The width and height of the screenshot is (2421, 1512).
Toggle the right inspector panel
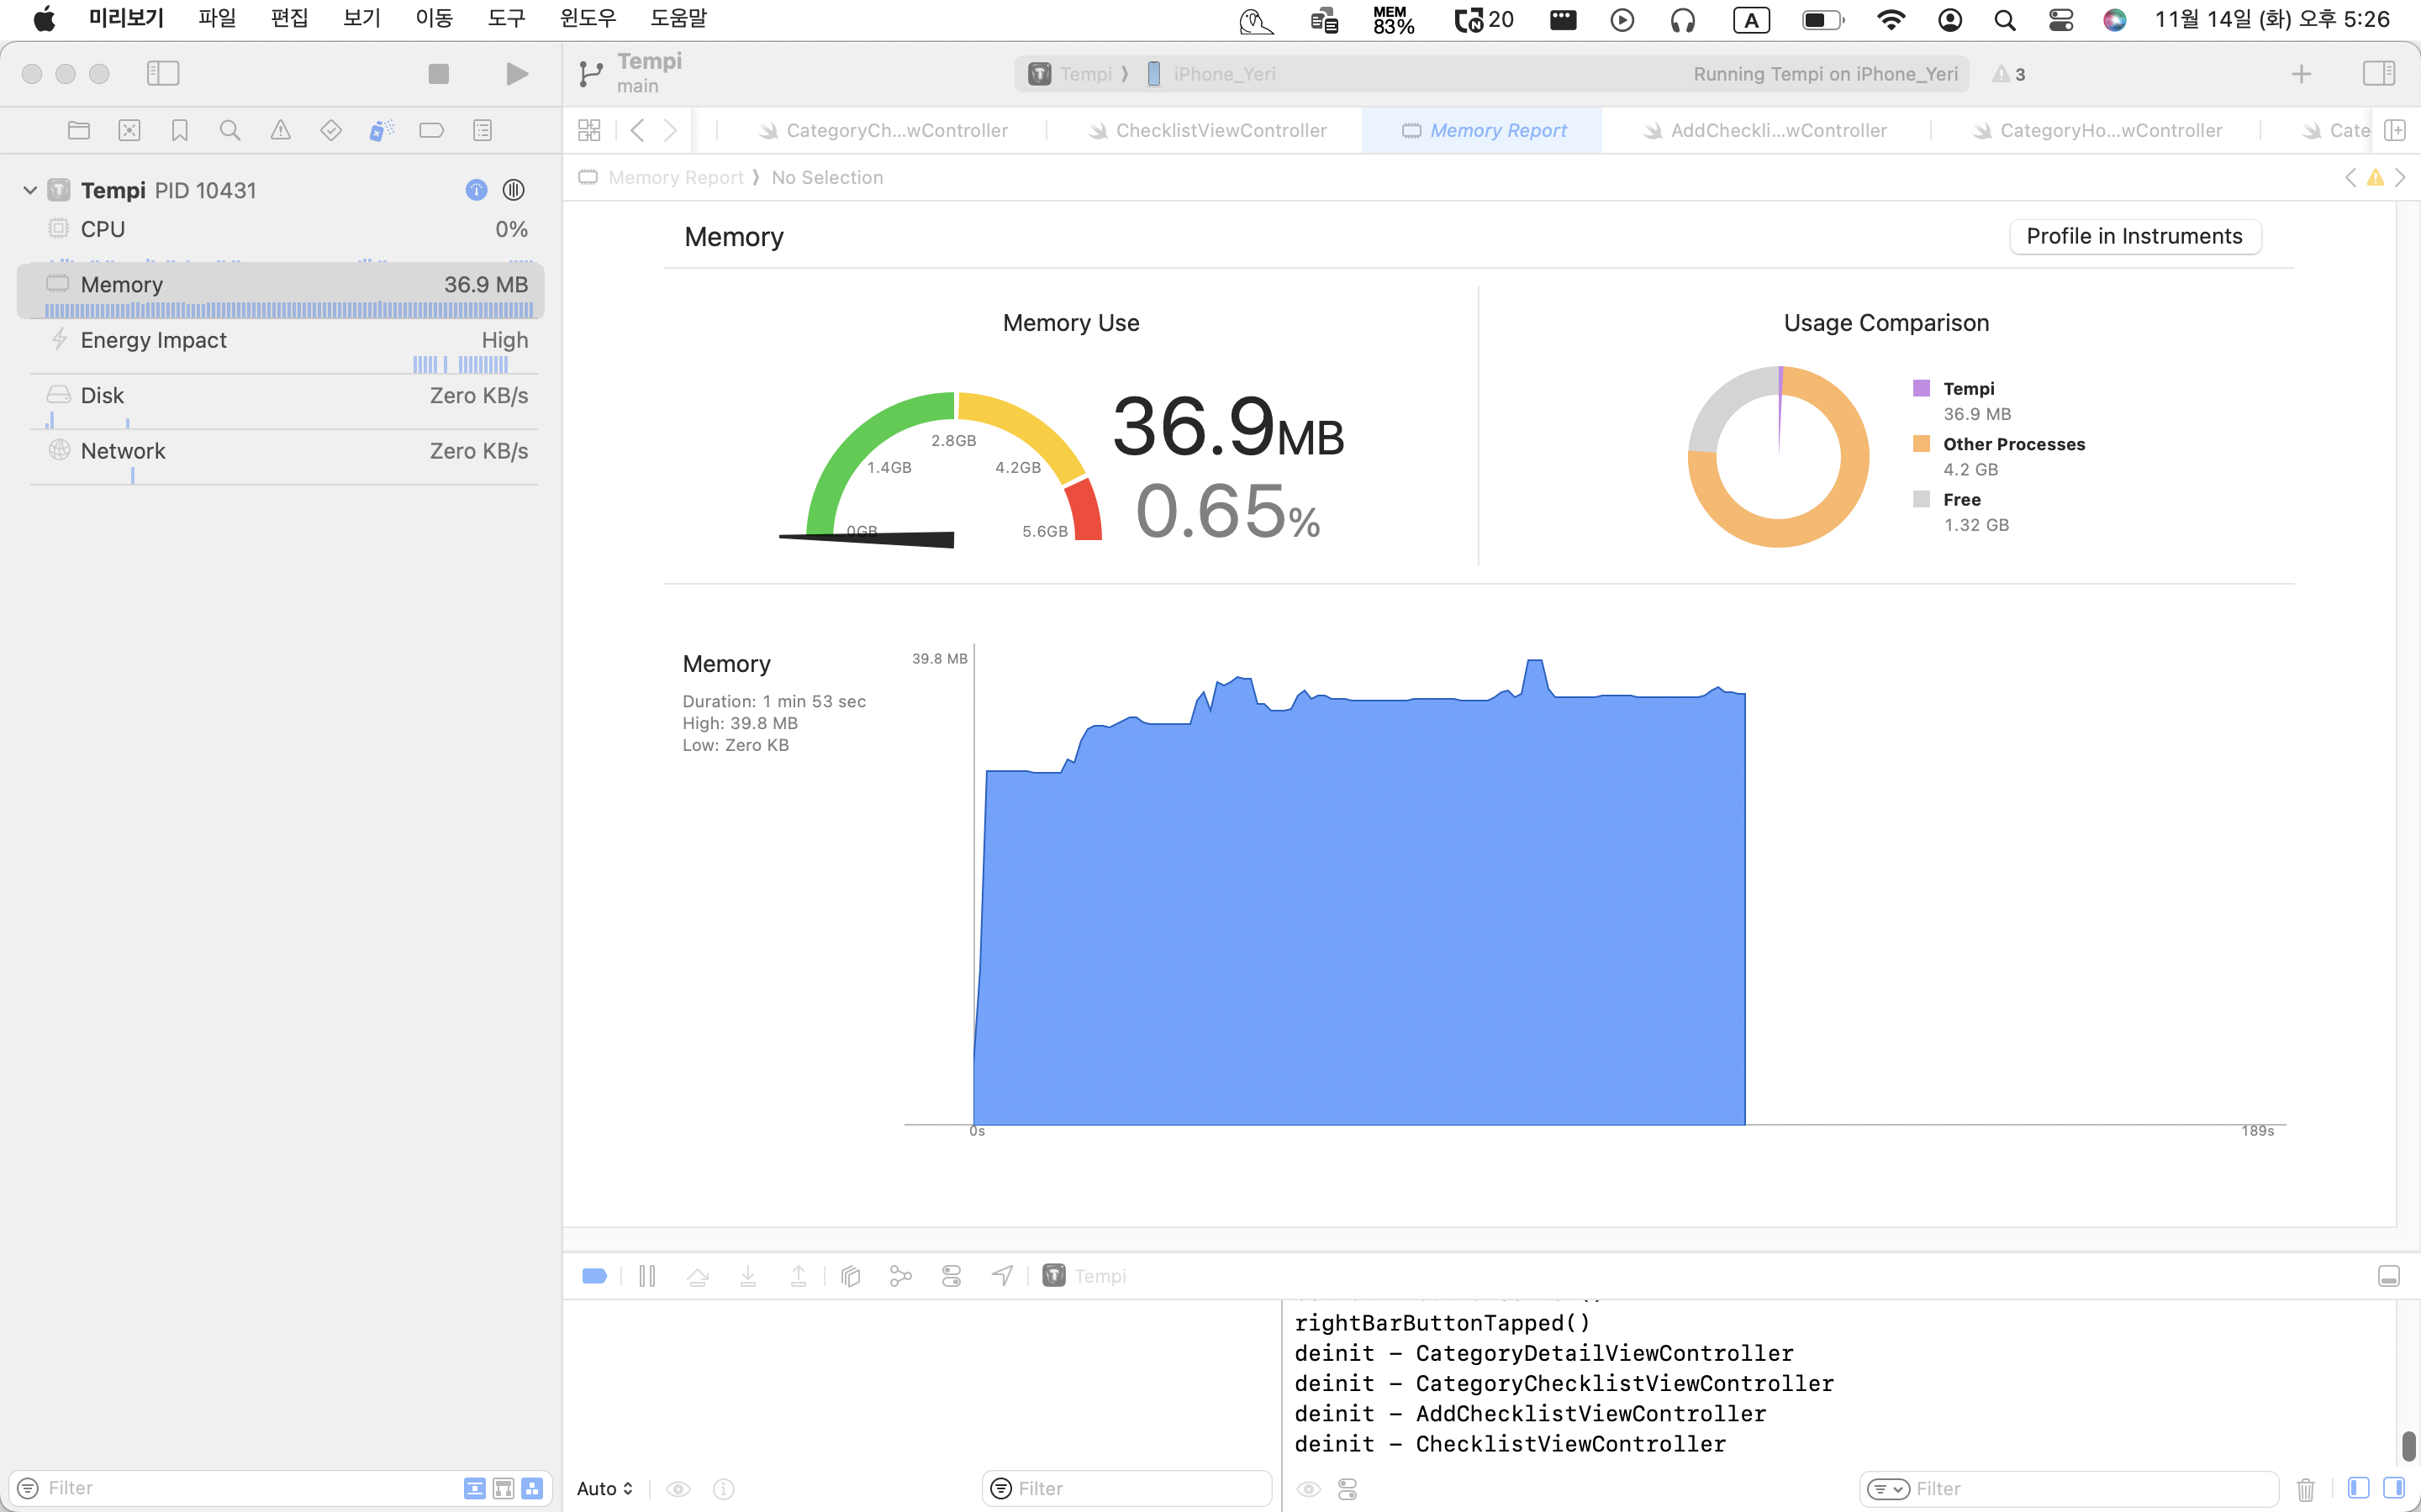(2378, 74)
